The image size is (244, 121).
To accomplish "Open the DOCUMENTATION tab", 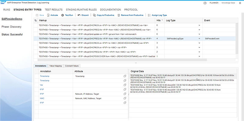I will pyautogui.click(x=110, y=10).
